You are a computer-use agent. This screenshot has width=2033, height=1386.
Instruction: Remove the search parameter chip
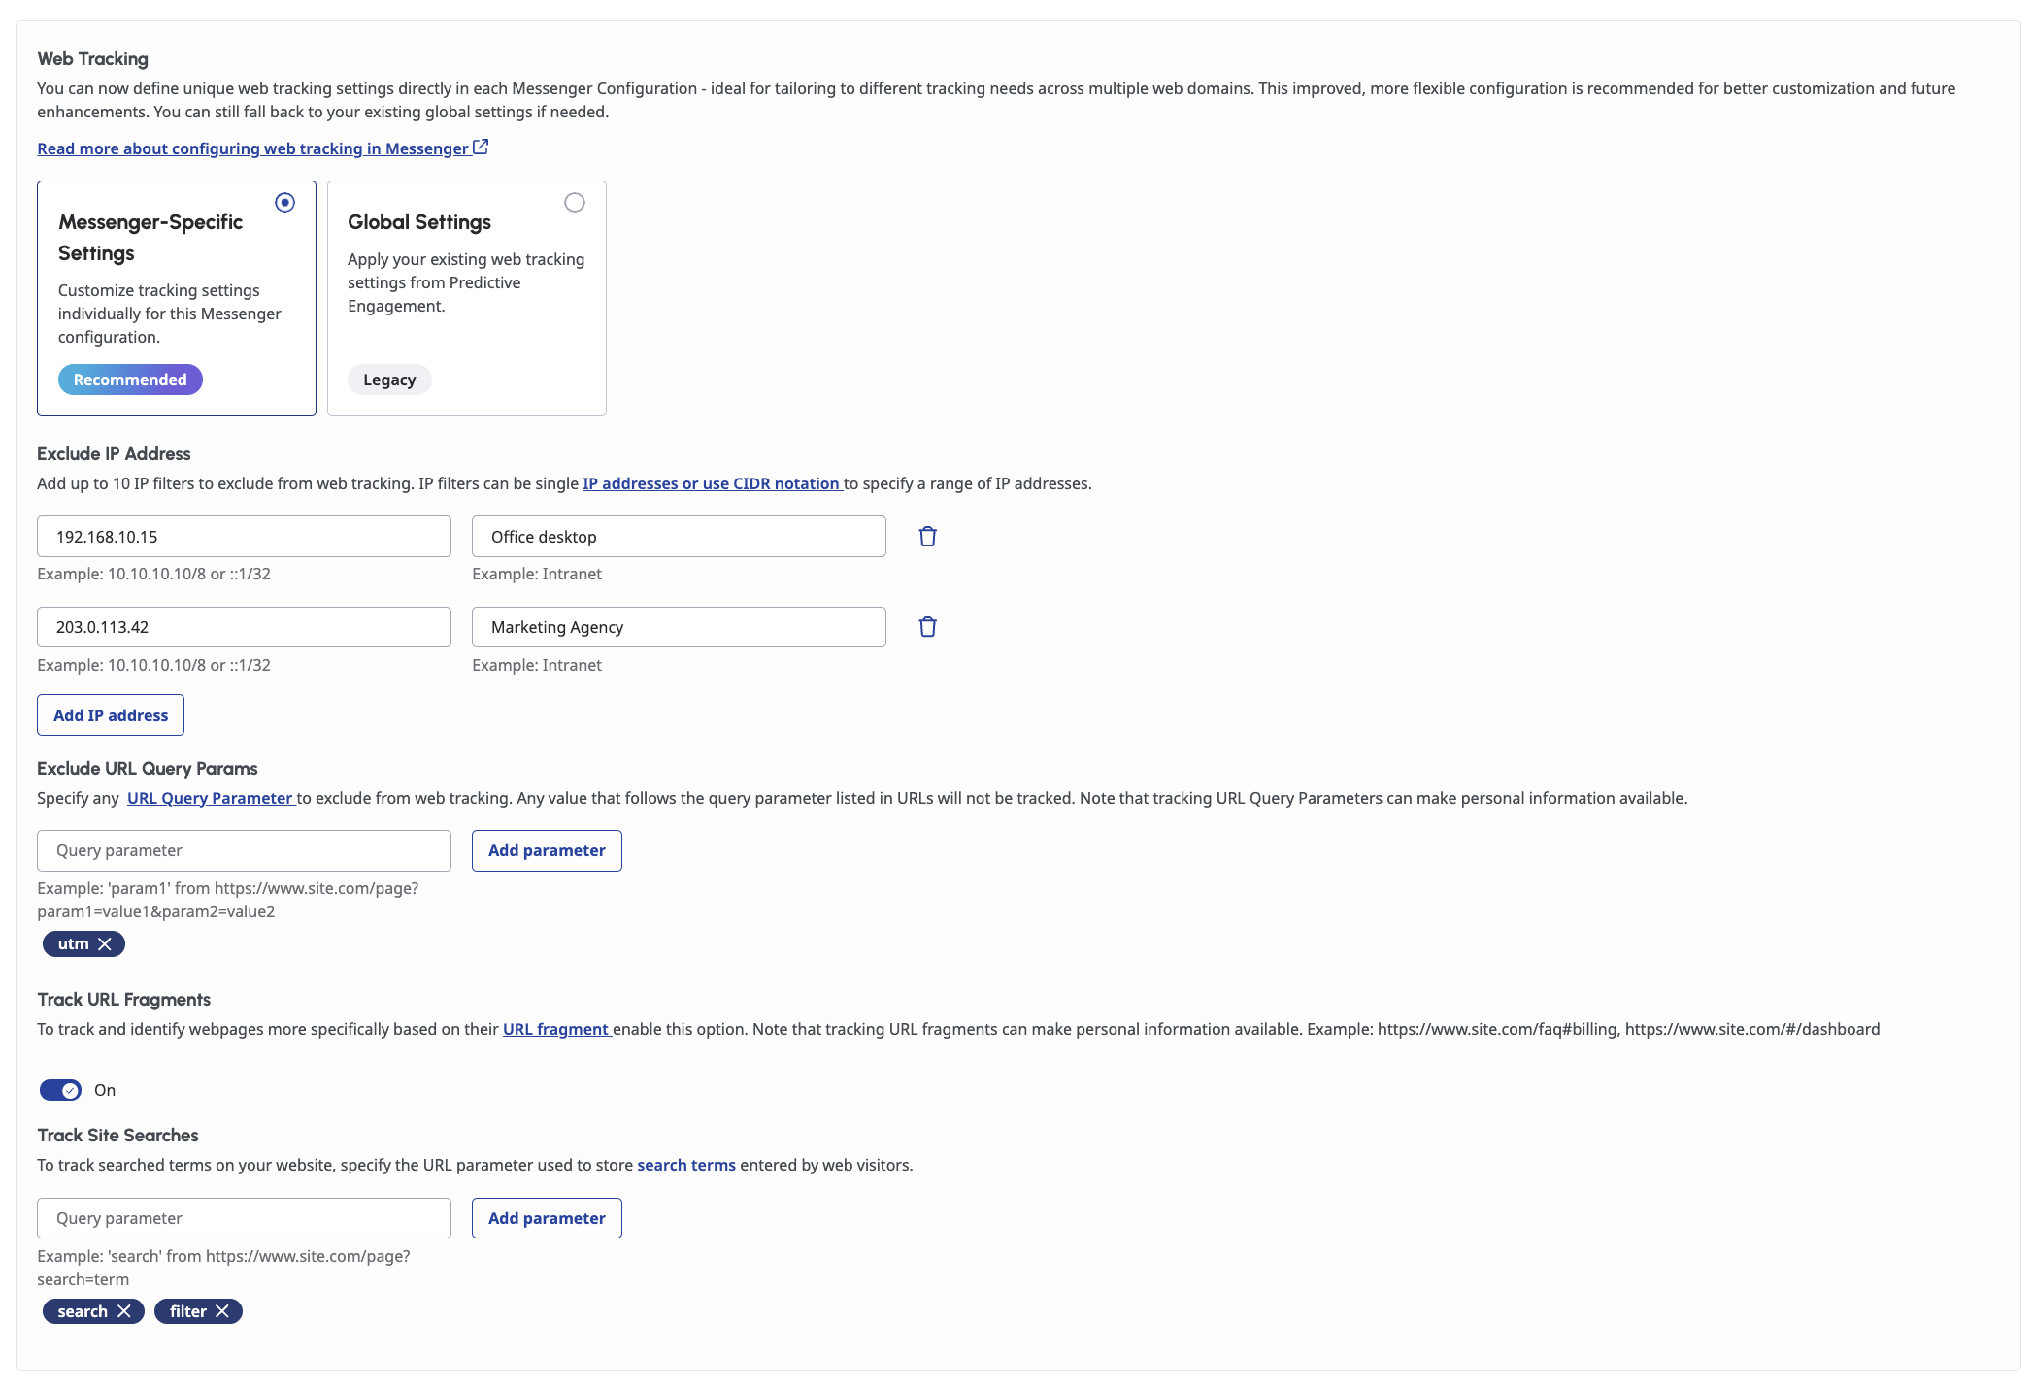[x=124, y=1311]
